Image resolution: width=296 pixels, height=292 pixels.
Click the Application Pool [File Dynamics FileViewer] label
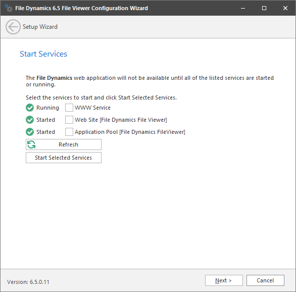(130, 132)
